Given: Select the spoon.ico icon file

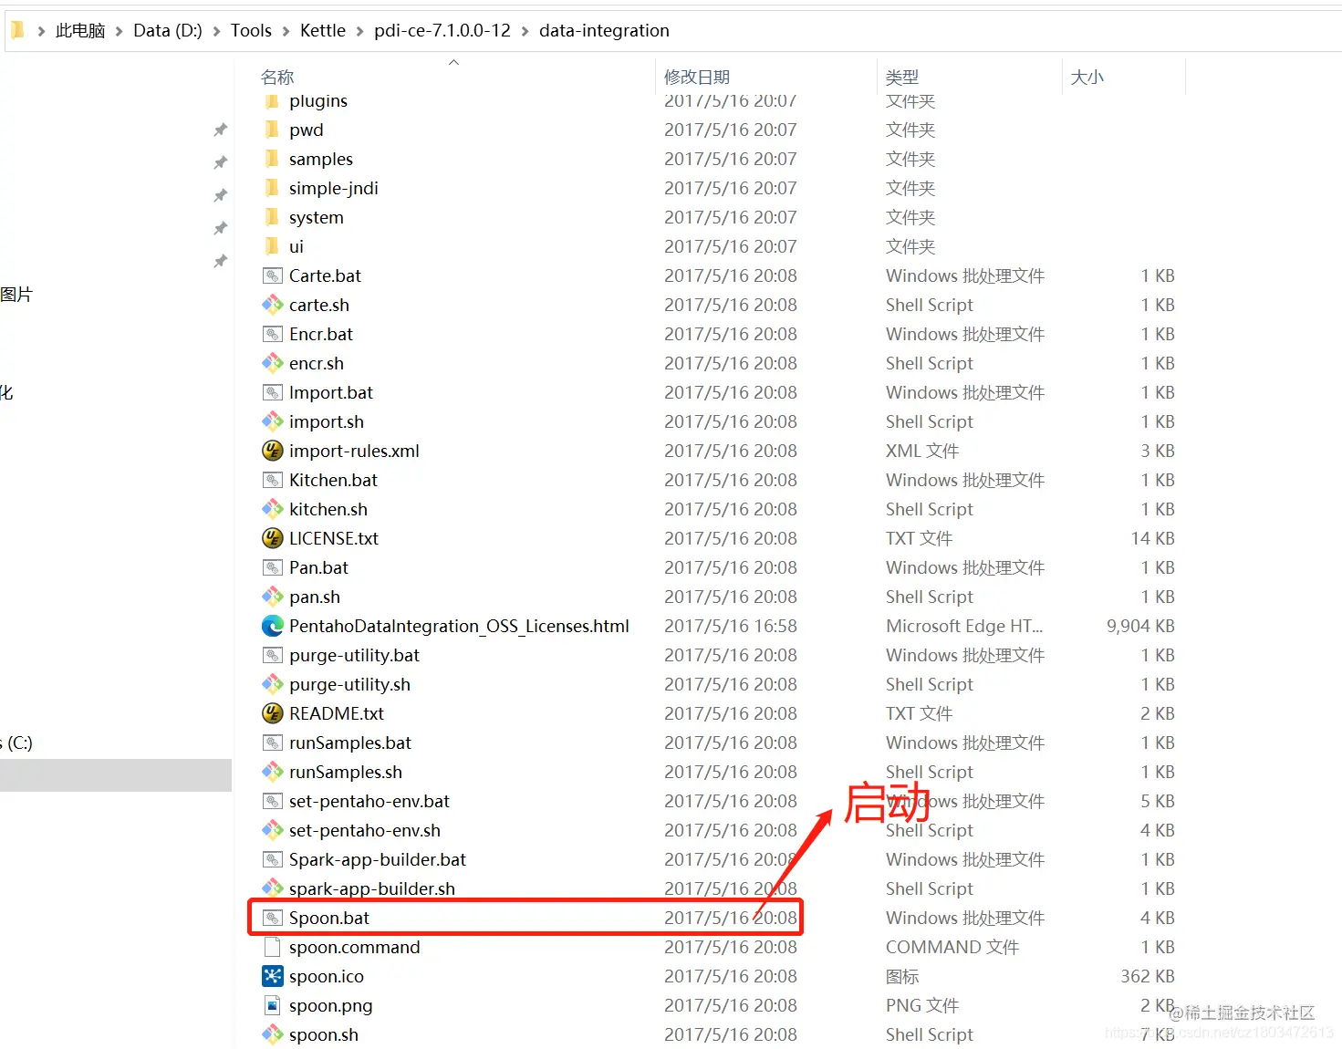Looking at the screenshot, I should coord(272,976).
